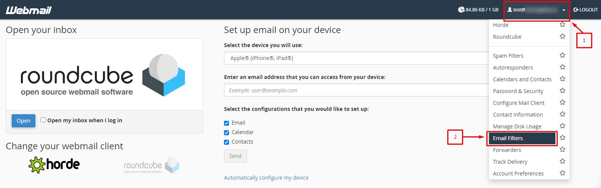Click the blue Open button
The height and width of the screenshot is (188, 601).
tap(24, 121)
